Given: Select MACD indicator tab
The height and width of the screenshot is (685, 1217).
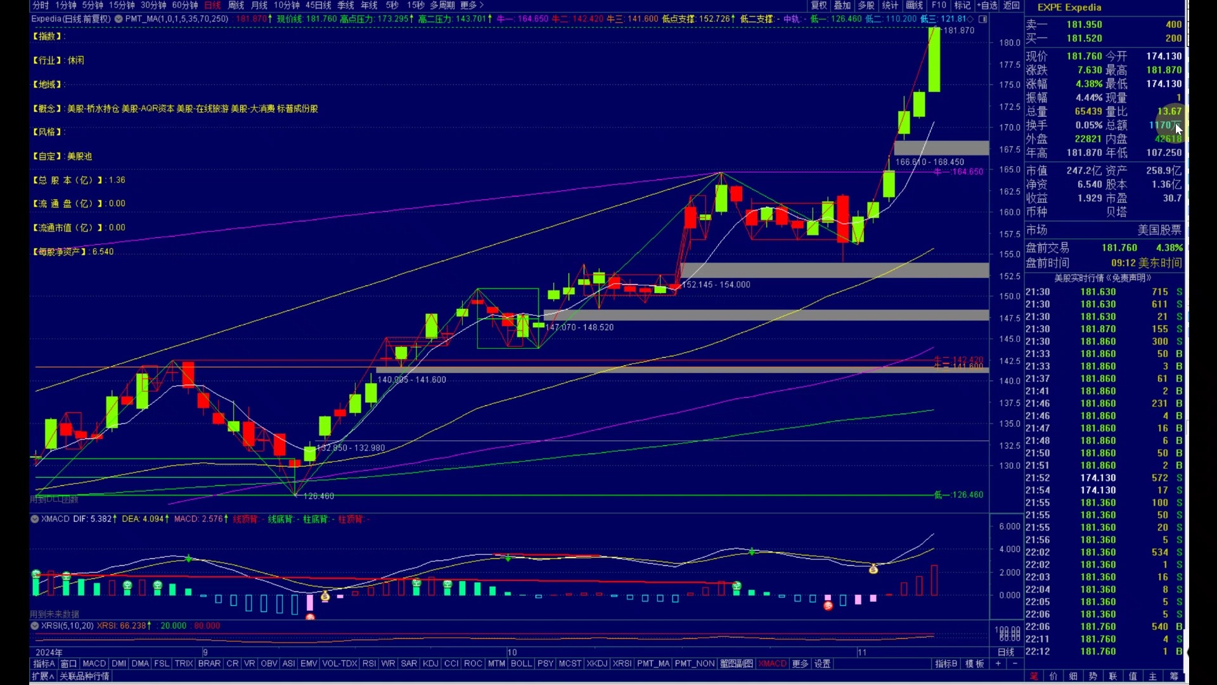Looking at the screenshot, I should click(94, 663).
